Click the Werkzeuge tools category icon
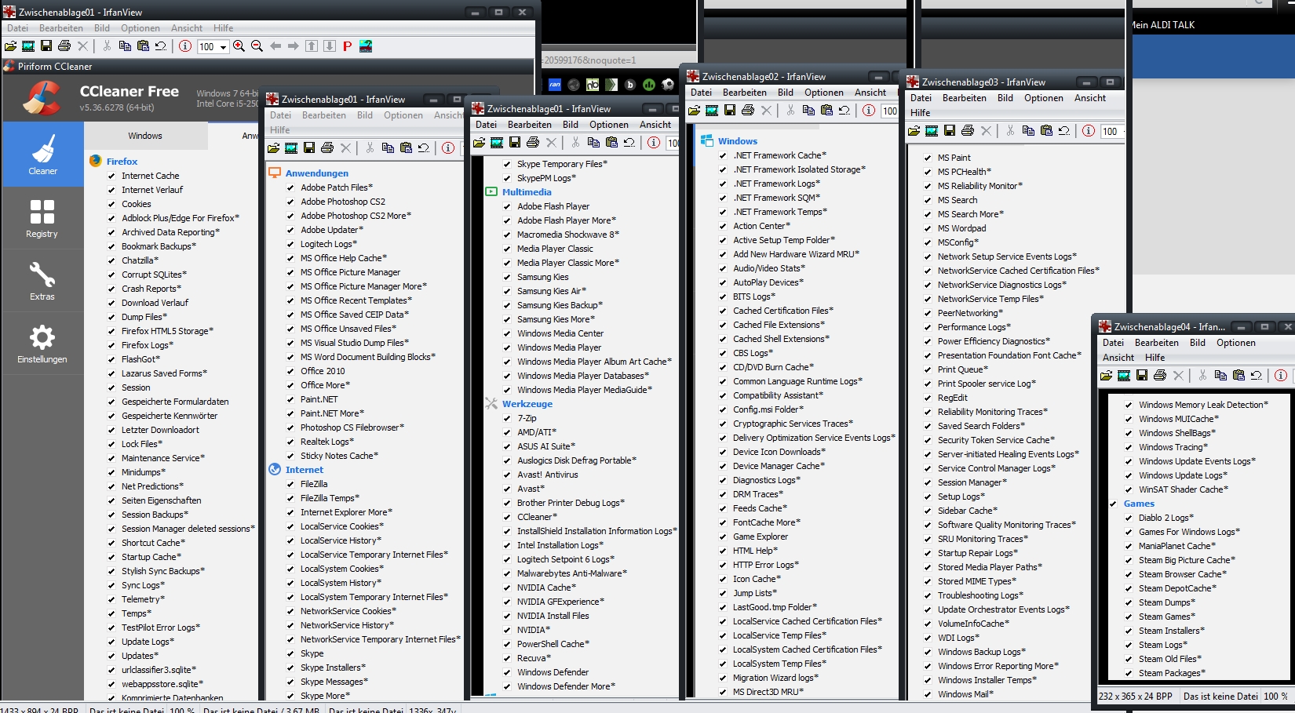Screen dimensions: 1295x713 [491, 404]
